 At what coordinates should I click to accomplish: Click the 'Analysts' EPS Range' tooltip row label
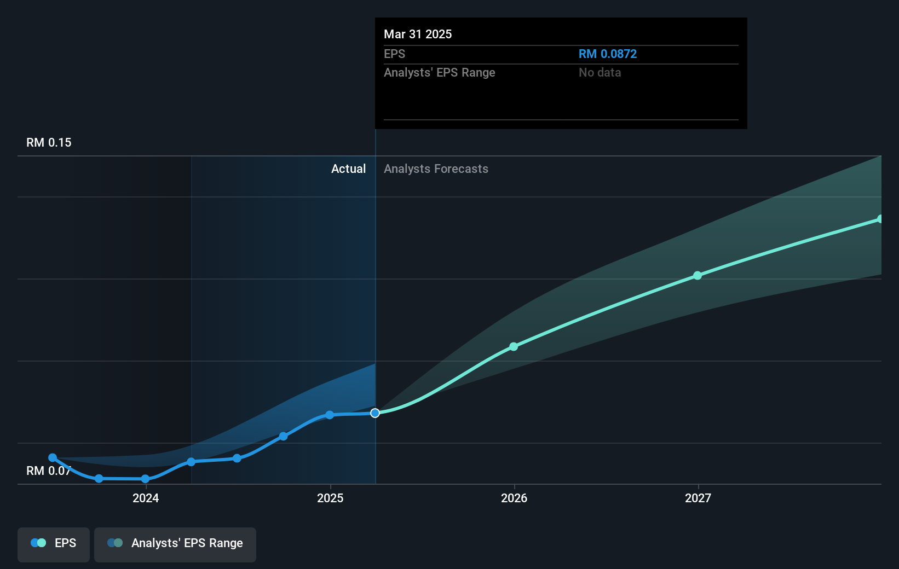pyautogui.click(x=440, y=72)
